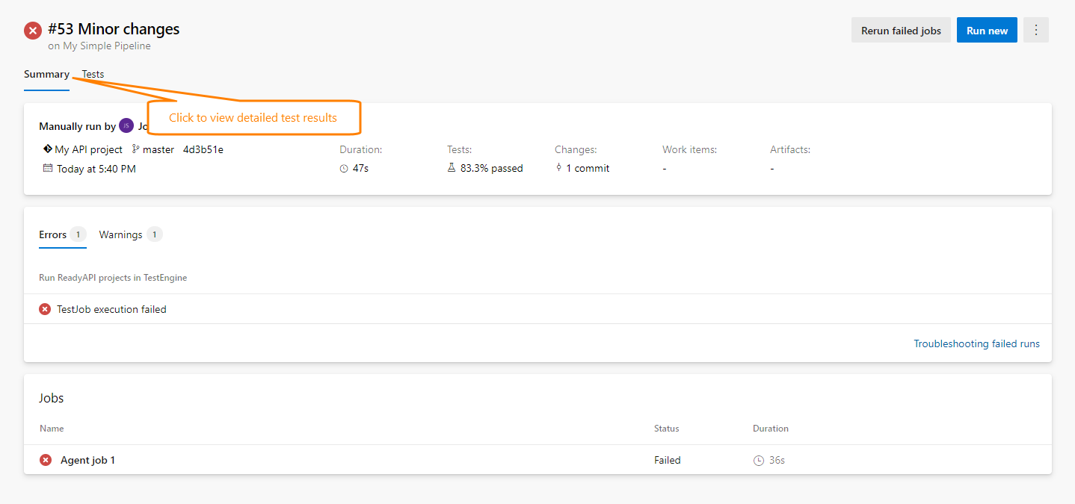The width and height of the screenshot is (1075, 504).
Task: Open the more options ellipsis menu
Action: [x=1036, y=30]
